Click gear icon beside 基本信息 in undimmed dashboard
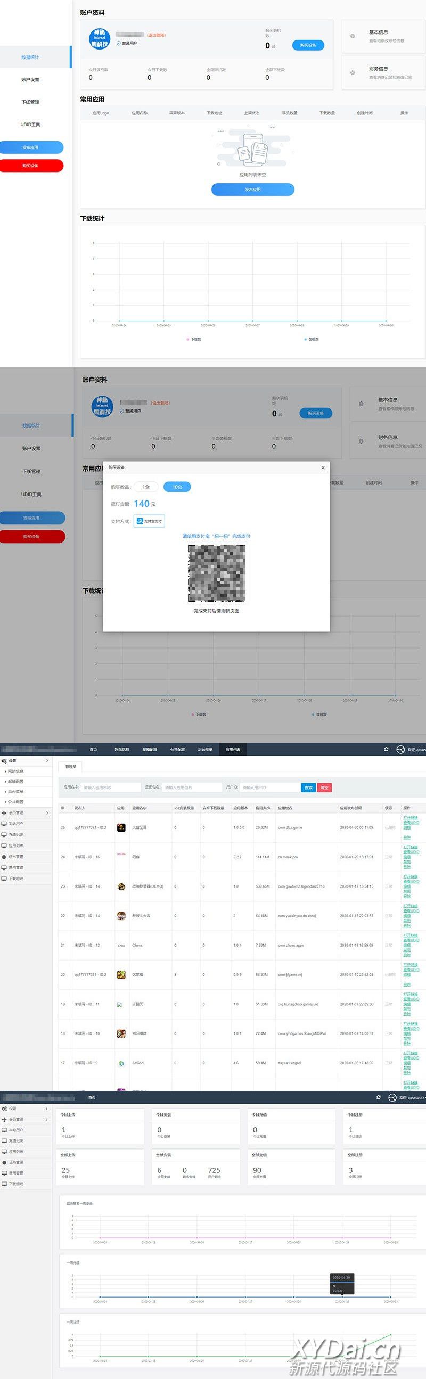This screenshot has width=426, height=1379. click(352, 36)
